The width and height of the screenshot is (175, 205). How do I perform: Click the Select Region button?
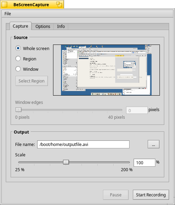point(32,81)
